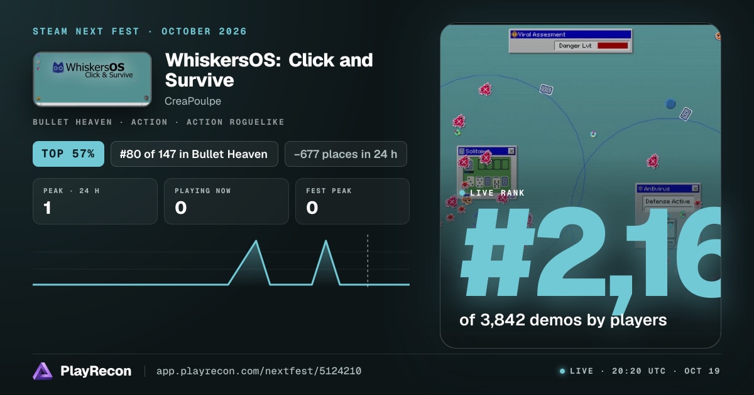
Task: Click the OCT 19 date in footer
Action: click(702, 371)
